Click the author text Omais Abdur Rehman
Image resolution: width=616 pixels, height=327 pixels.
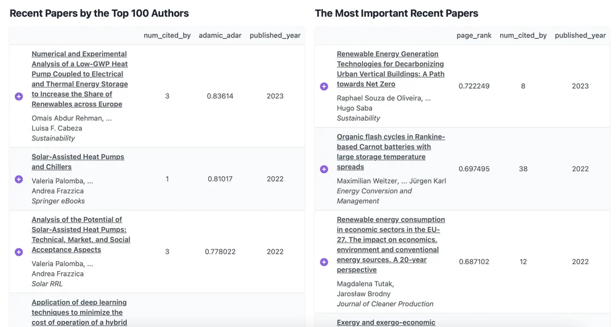click(x=68, y=118)
